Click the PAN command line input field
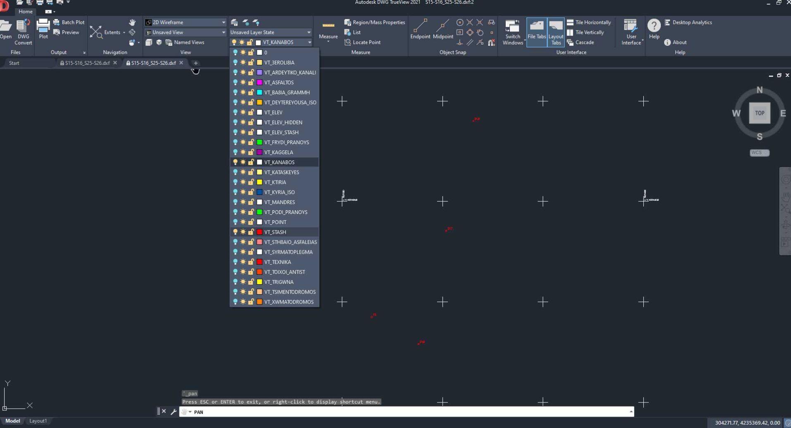Image resolution: width=791 pixels, height=428 pixels. pos(405,412)
